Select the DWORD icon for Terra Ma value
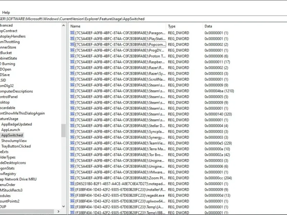The height and width of the screenshot is (215, 287). 72,149
